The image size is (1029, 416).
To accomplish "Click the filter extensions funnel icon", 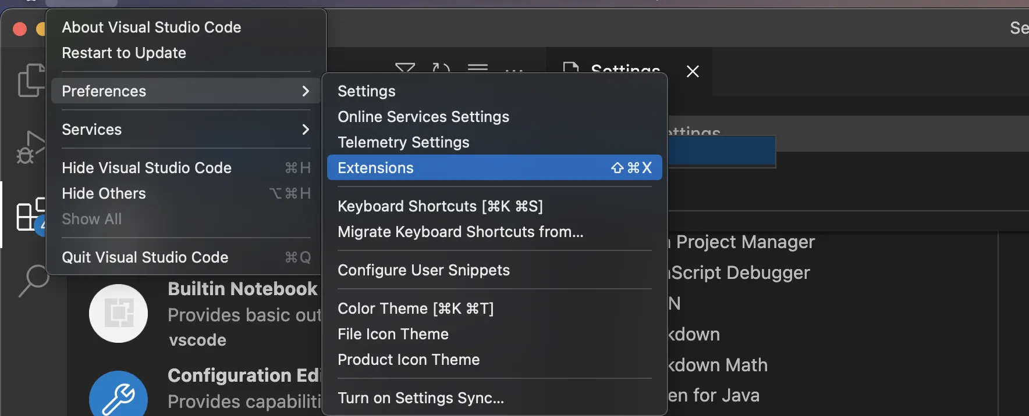I will pos(405,69).
